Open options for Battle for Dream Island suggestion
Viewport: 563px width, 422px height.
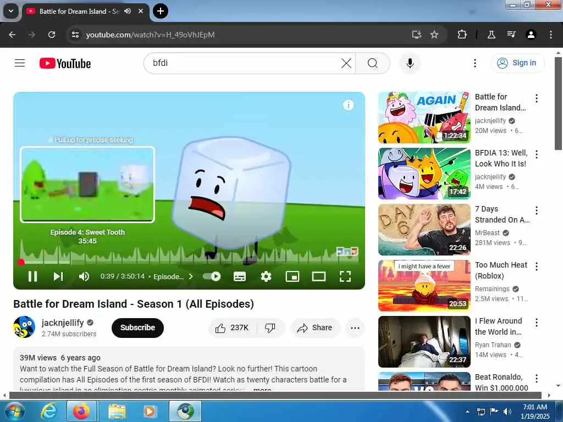point(537,98)
